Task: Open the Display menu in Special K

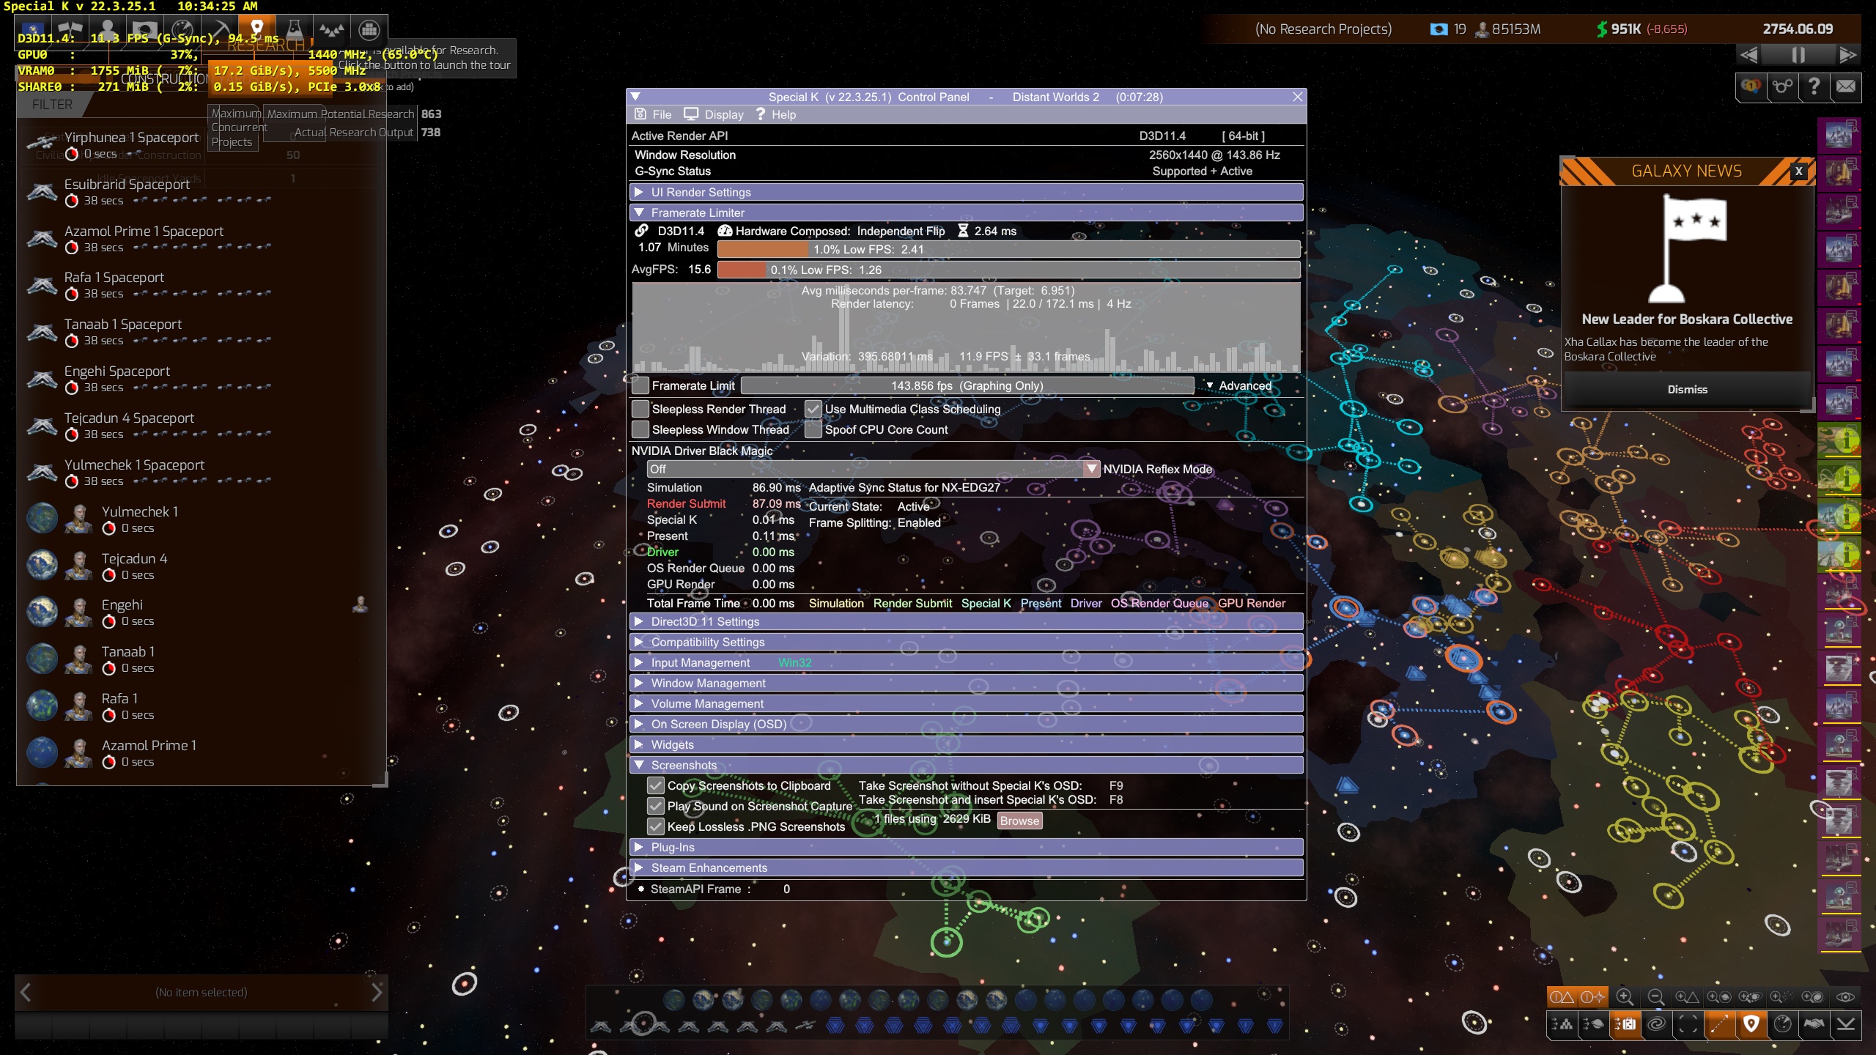Action: point(714,114)
